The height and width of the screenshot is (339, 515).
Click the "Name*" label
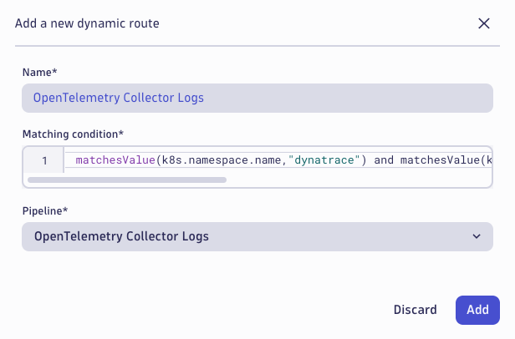coord(40,72)
